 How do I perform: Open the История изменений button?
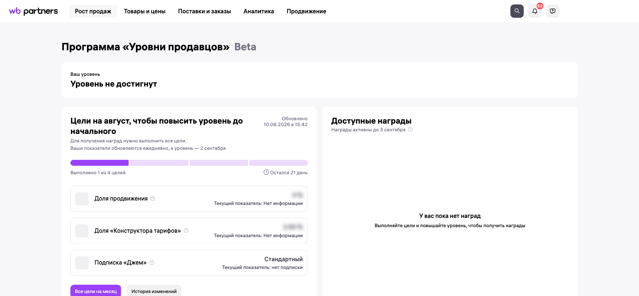pyautogui.click(x=154, y=291)
